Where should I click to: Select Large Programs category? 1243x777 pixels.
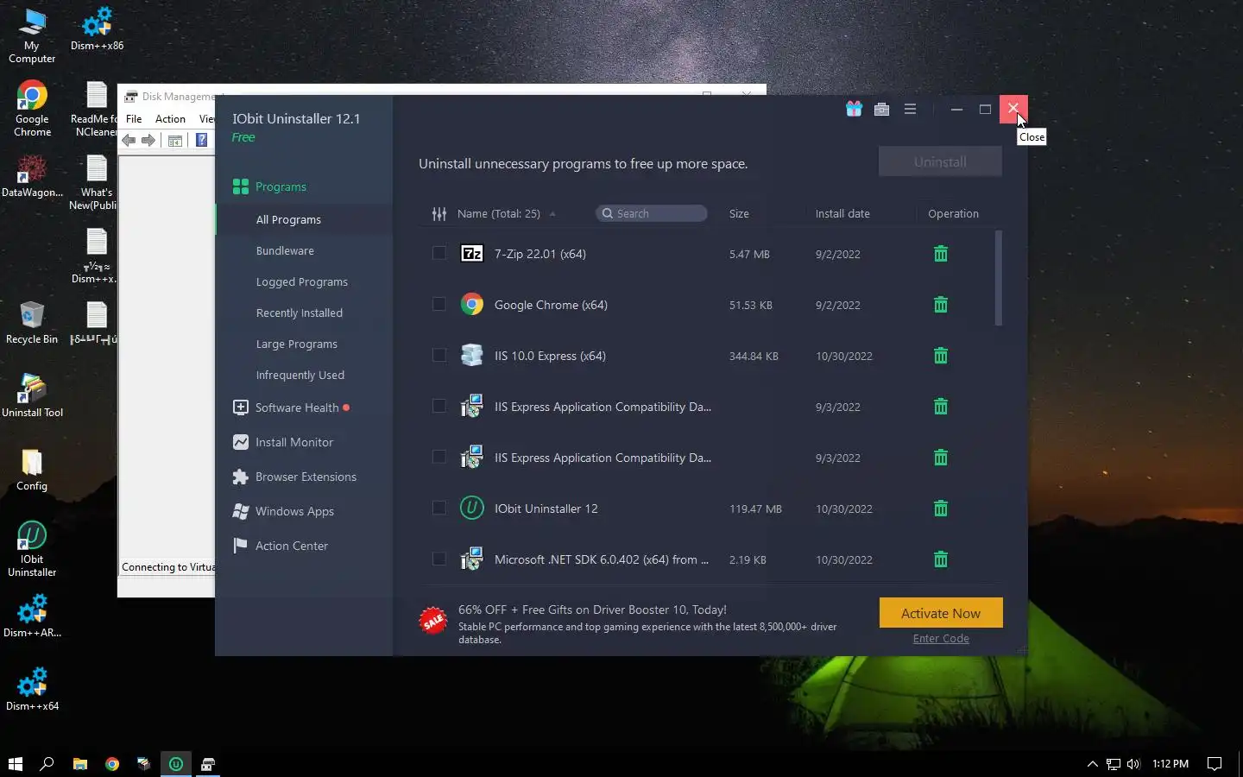(x=296, y=344)
